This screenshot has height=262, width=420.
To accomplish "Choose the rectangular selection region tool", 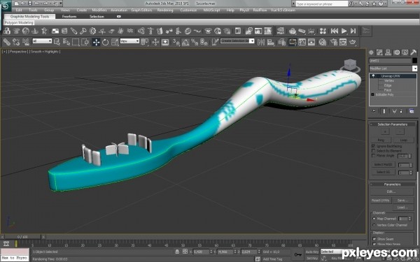I will (76, 42).
